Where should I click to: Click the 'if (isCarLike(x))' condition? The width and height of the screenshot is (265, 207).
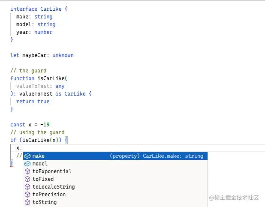36,140
